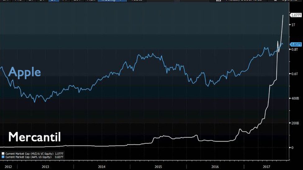Click the 1.077T value inside the legend

(59, 154)
